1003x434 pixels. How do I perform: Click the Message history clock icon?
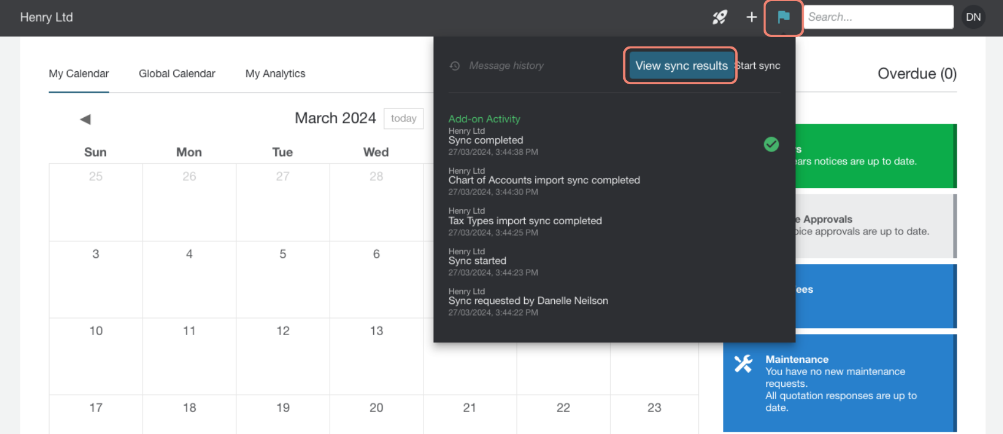click(455, 66)
